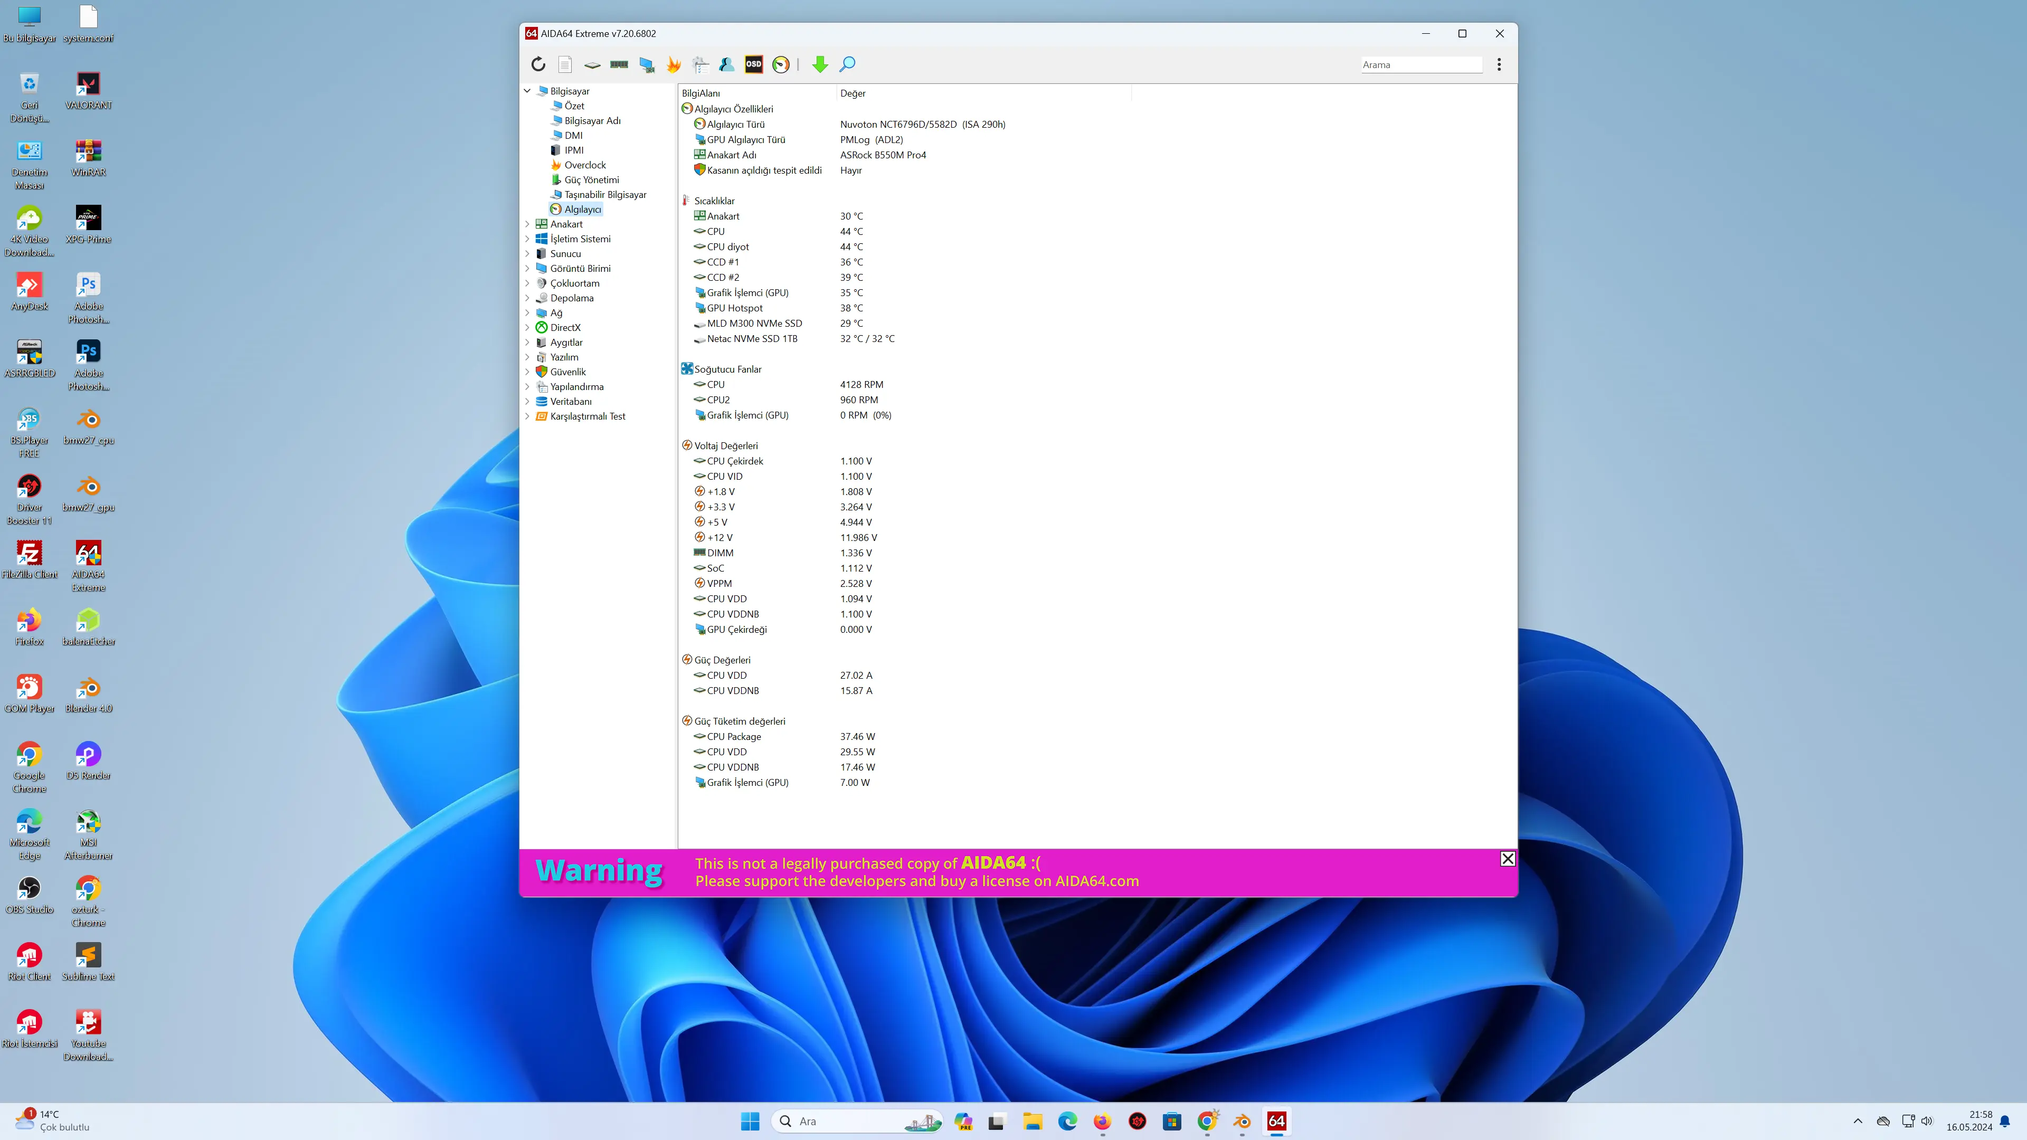The image size is (2027, 1140).
Task: Open VALORANT desktop shortcut
Action: tap(88, 90)
